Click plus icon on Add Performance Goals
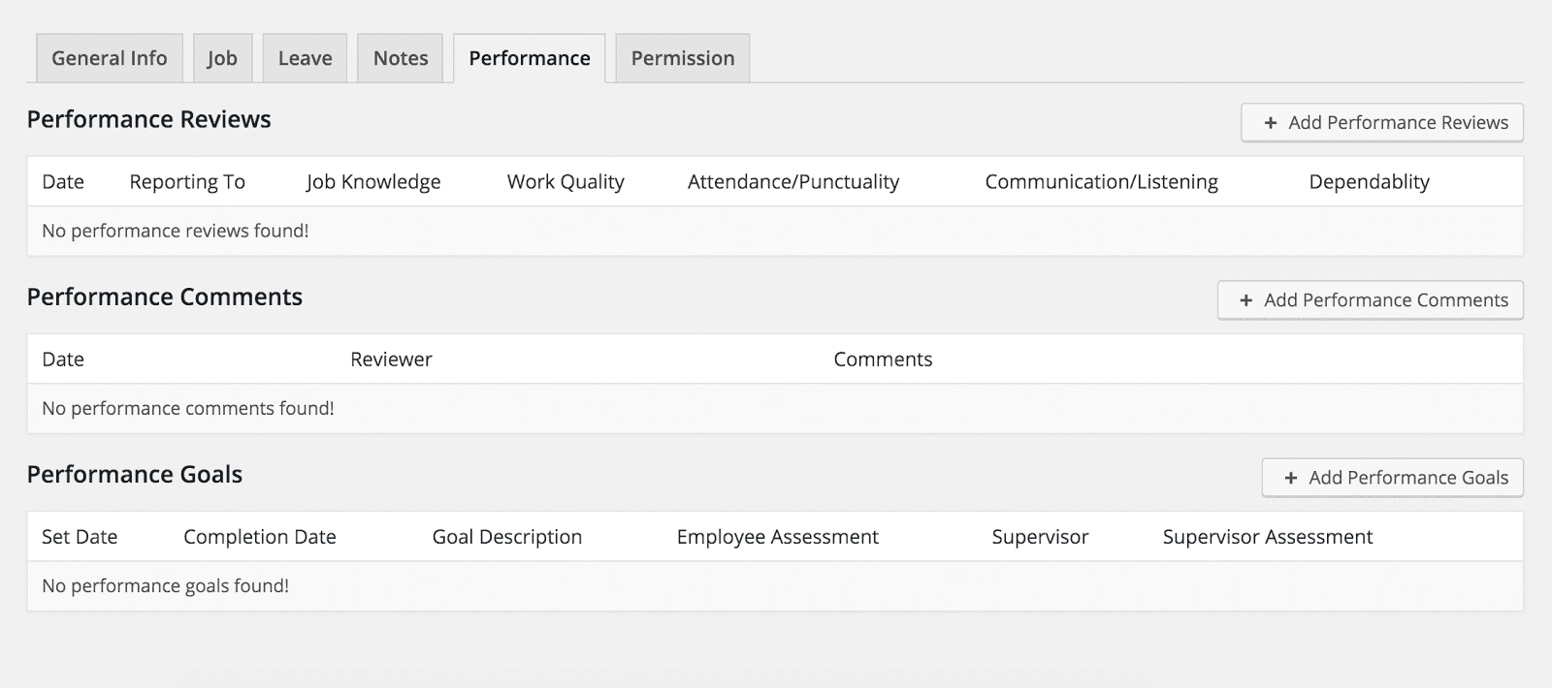1552x688 pixels. (x=1291, y=478)
